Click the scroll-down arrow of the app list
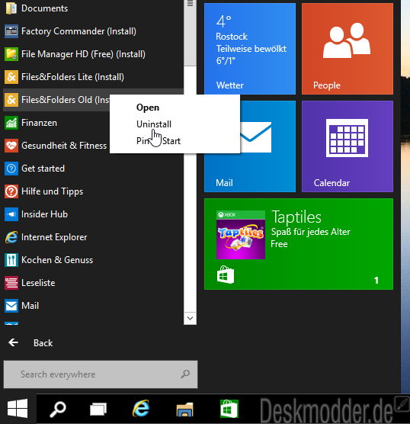Viewport: 410px width, 424px height. 190,318
